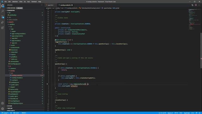
Task: Collapse the FRAMEWORK root folder
Action: click(11, 10)
